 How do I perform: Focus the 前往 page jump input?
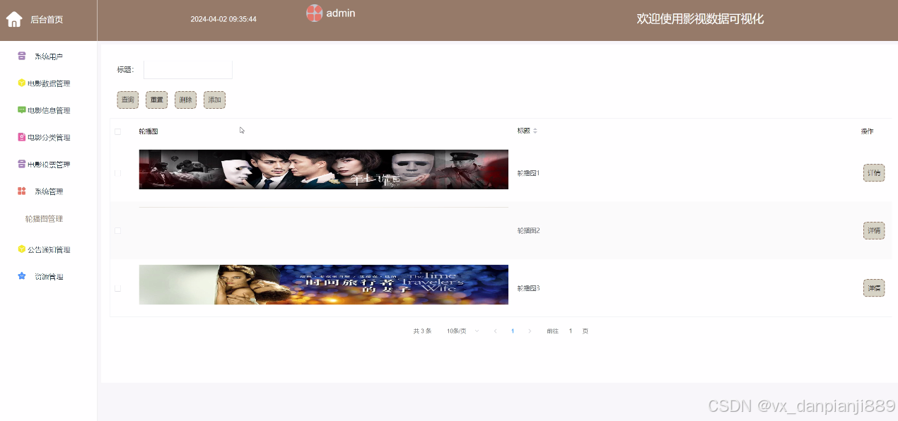click(x=571, y=331)
